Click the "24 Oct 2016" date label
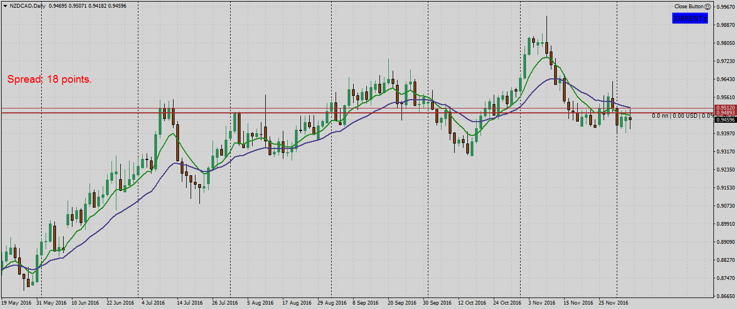Screen dimensions: 737x309 point(507,302)
